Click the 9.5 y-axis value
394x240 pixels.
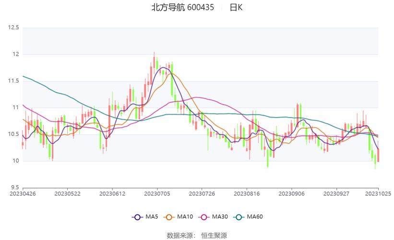tap(14, 188)
